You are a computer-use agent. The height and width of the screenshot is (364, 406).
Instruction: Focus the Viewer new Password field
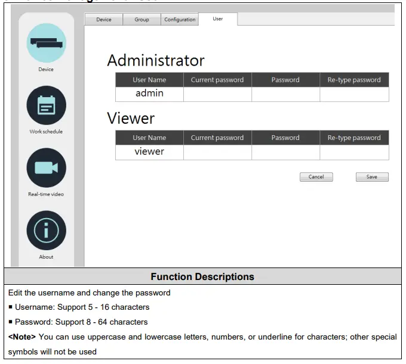pos(285,152)
